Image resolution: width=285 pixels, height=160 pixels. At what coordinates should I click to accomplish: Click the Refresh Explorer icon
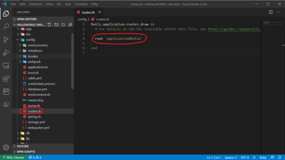tap(63, 25)
